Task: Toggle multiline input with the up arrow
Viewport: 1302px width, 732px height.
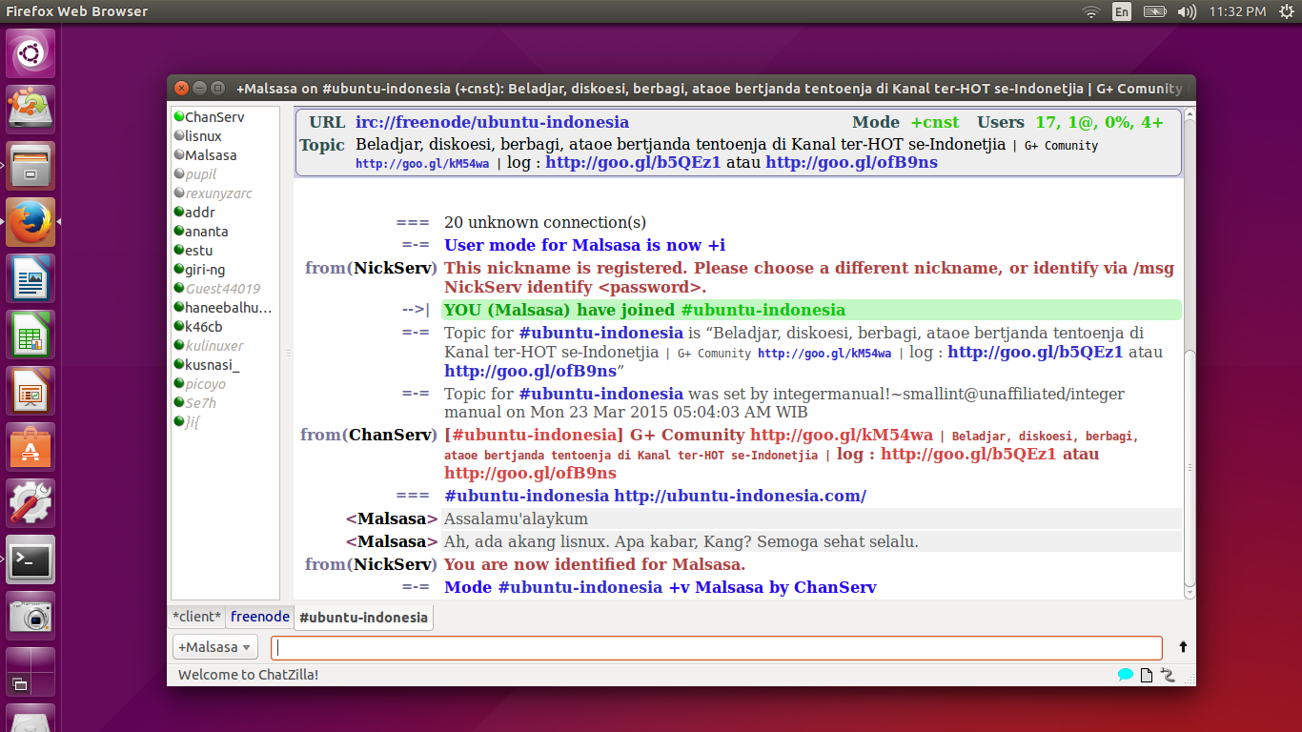Action: (x=1183, y=647)
